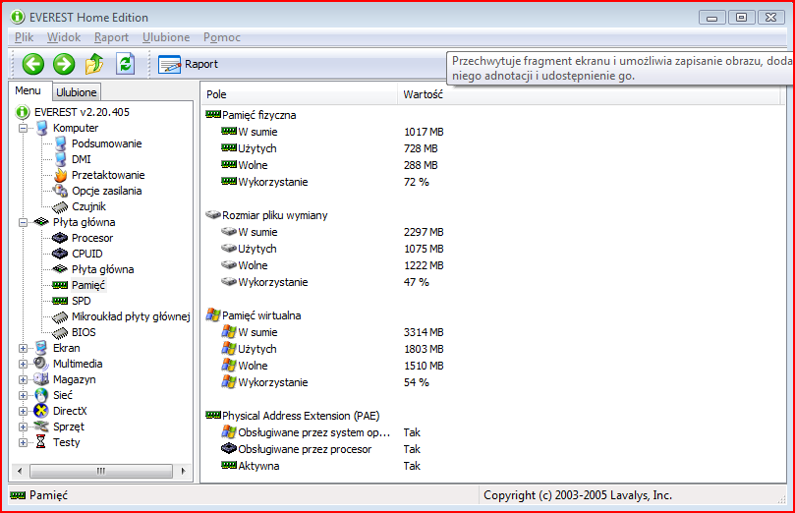This screenshot has height=513, width=795.
Task: Click the 3314 MB virtual total value
Action: click(x=424, y=332)
